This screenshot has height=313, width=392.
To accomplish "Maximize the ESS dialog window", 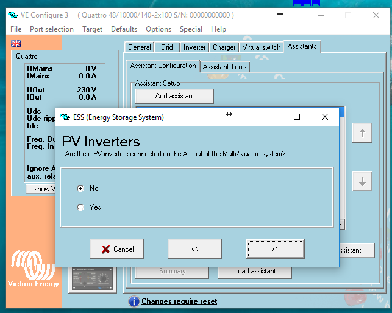I will click(297, 117).
